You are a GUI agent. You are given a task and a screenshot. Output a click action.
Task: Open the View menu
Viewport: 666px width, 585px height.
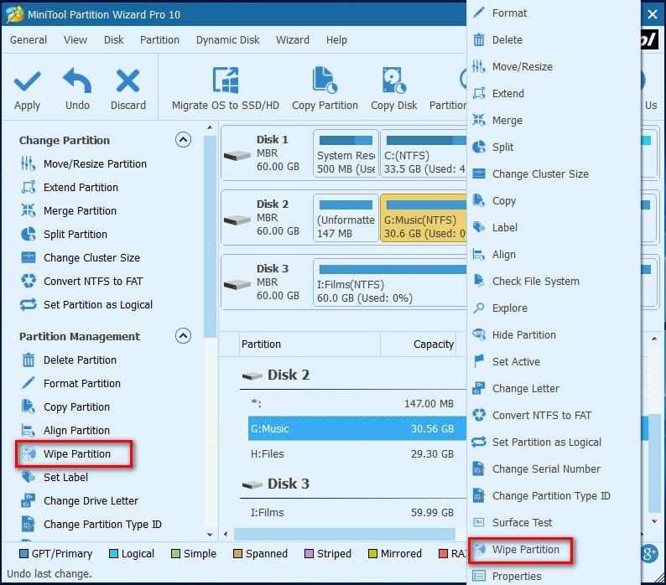(75, 40)
